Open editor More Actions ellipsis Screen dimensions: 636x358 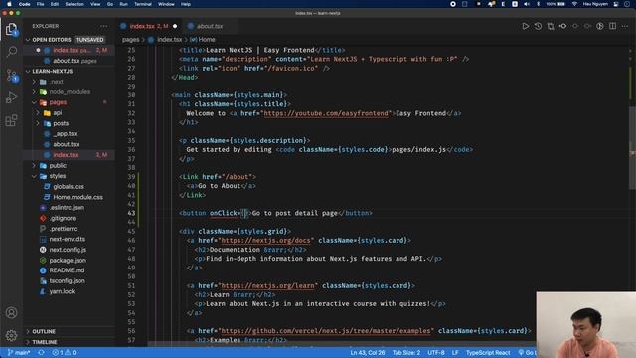625,26
